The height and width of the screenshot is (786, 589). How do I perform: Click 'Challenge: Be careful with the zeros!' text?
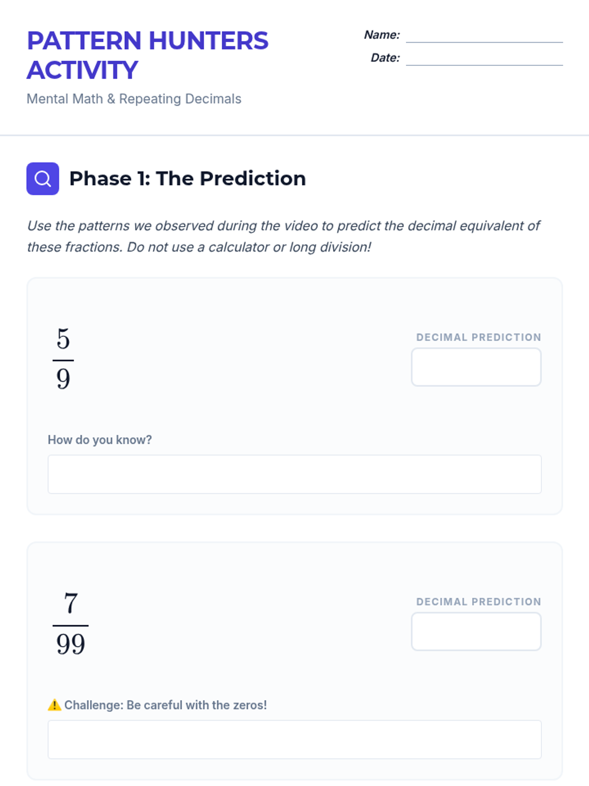pyautogui.click(x=165, y=705)
